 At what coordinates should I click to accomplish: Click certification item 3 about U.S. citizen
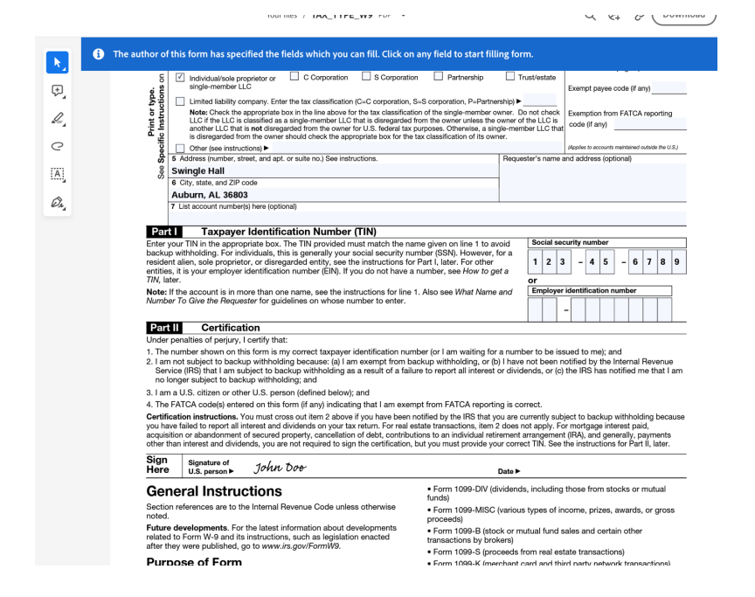coord(258,392)
